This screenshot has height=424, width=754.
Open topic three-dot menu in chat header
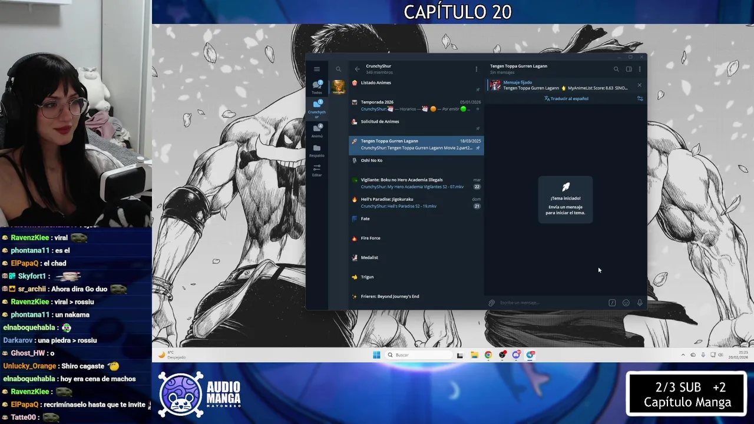[640, 69]
